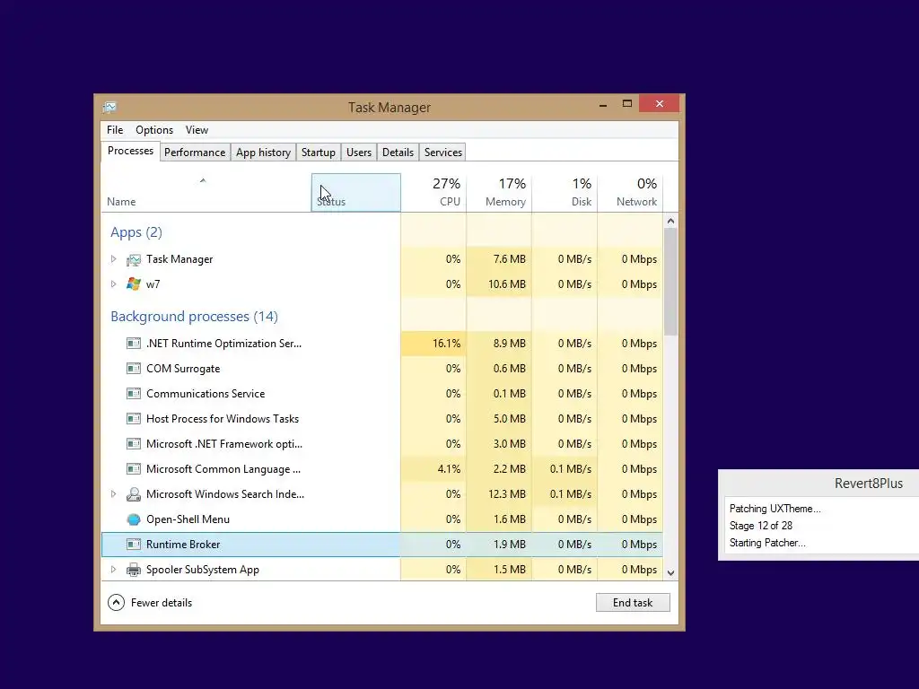
Task: Select the Background processes (14) heading
Action: (x=194, y=317)
